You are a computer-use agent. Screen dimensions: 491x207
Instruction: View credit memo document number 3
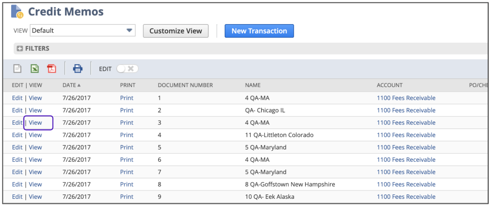(x=35, y=123)
